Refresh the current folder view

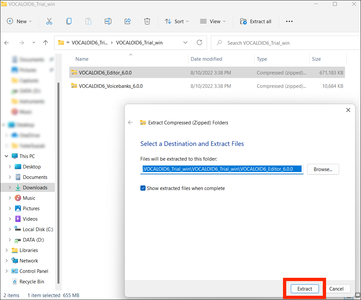tap(199, 43)
